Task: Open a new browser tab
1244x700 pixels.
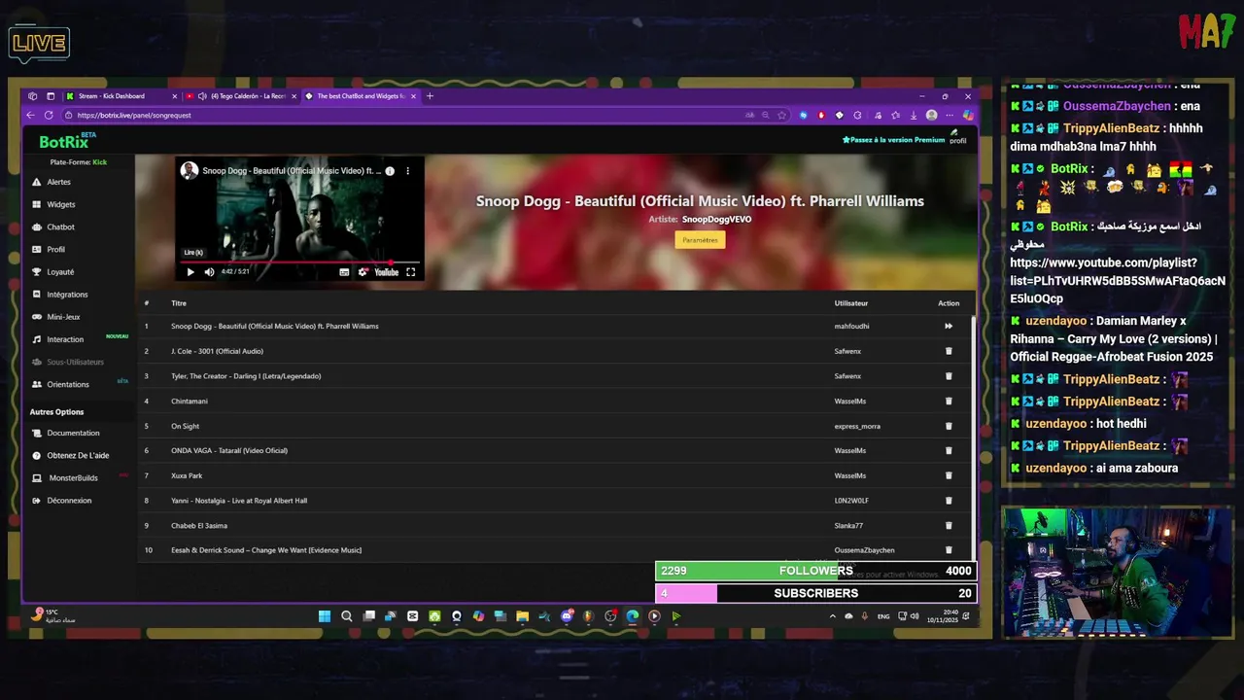Action: click(430, 96)
